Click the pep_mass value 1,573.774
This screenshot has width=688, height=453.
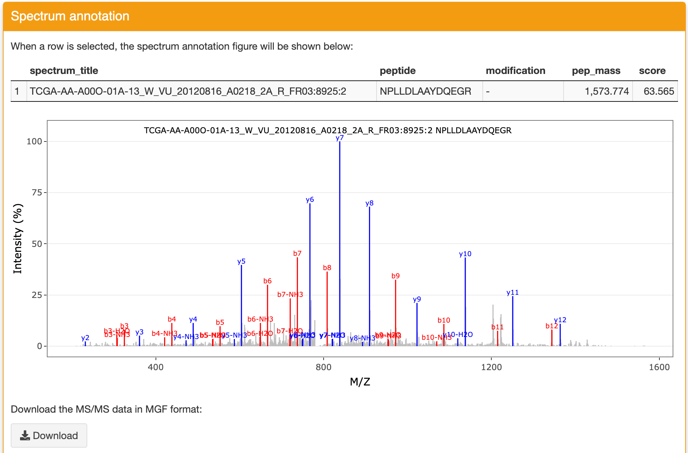[x=606, y=91]
